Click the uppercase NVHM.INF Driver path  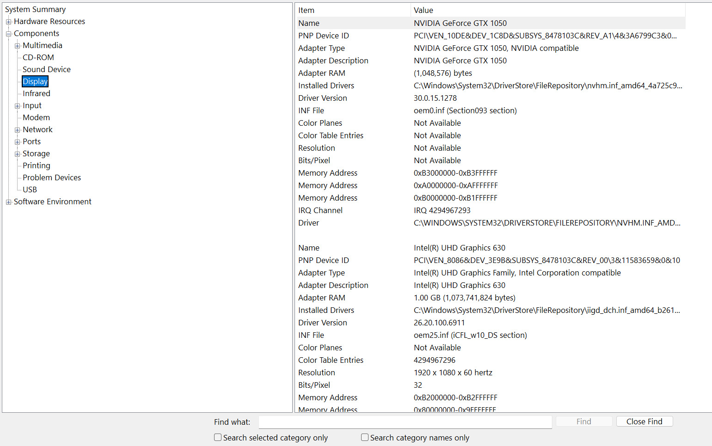tap(547, 223)
